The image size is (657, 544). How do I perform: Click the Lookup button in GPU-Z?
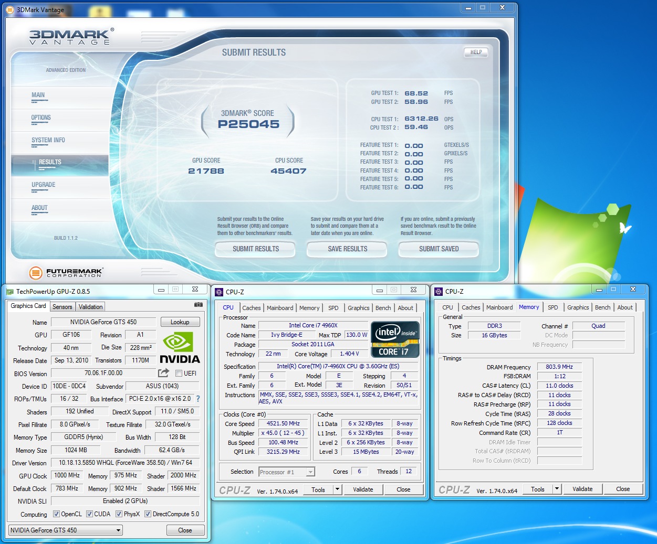[x=180, y=322]
